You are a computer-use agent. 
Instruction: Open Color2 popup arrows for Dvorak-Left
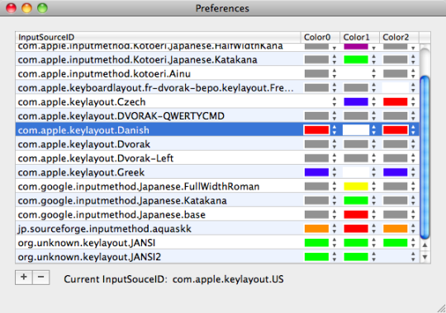(413, 158)
